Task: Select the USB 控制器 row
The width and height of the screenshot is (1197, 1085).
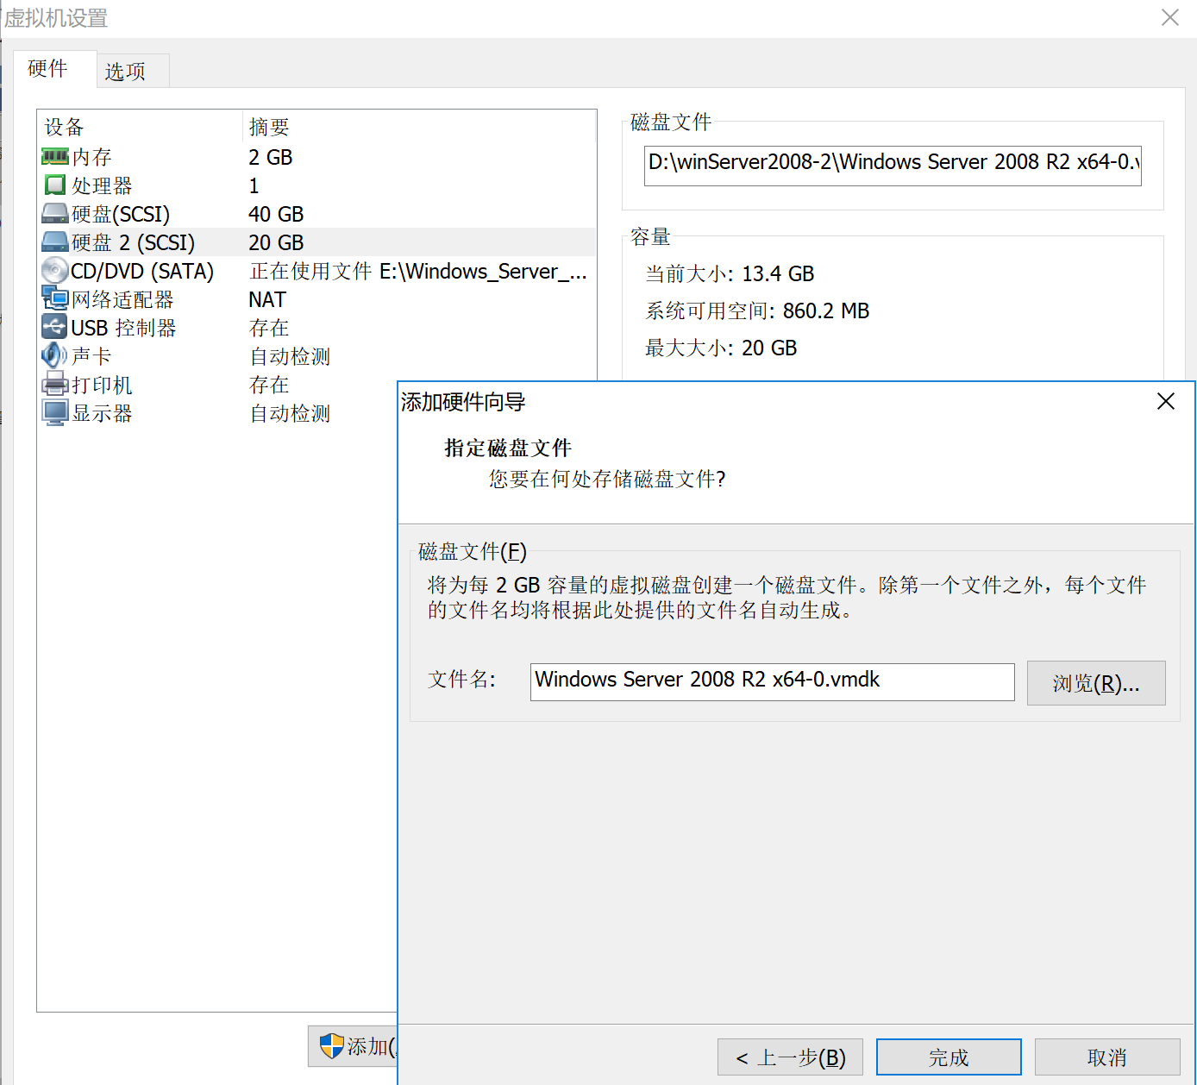Action: pyautogui.click(x=317, y=328)
